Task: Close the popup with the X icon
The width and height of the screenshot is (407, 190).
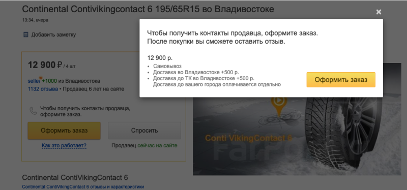Action: click(x=379, y=12)
